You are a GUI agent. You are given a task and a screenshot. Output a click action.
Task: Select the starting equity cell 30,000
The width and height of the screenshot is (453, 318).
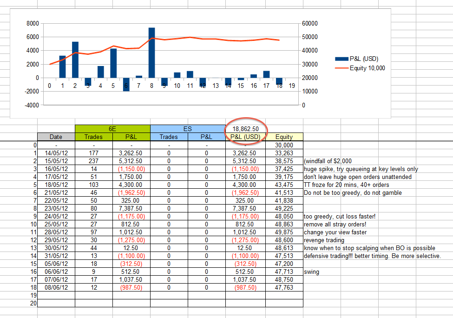tap(284, 145)
